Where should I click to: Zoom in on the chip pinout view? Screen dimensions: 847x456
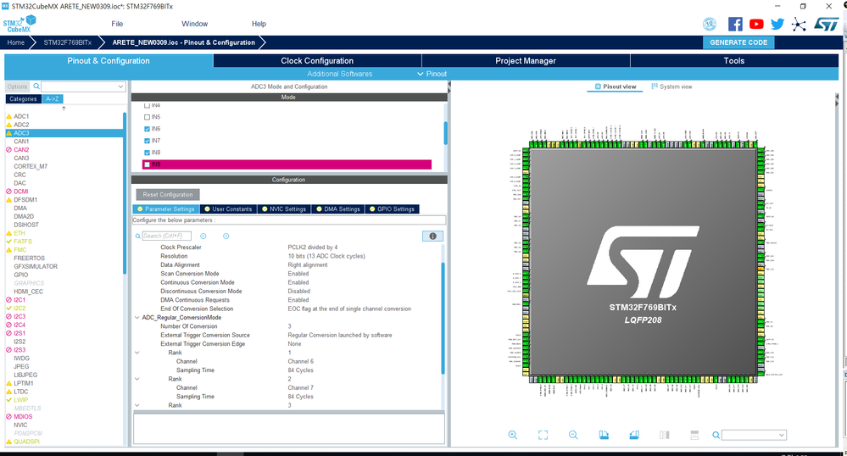[x=513, y=435]
